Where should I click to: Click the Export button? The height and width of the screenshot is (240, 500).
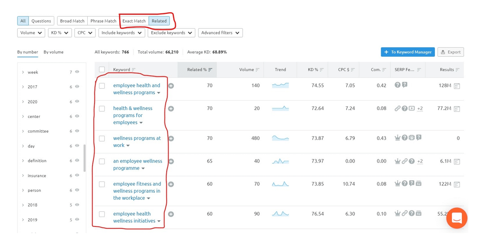click(451, 52)
